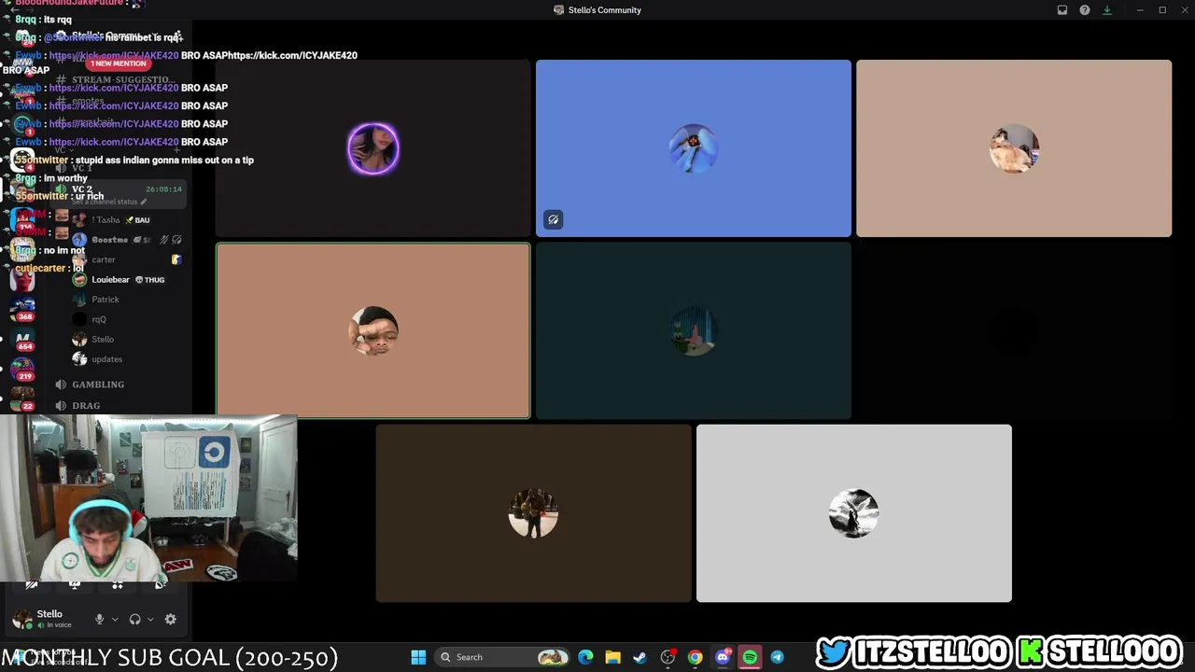Open the Windows Start menu
The width and height of the screenshot is (1195, 672).
point(418,657)
